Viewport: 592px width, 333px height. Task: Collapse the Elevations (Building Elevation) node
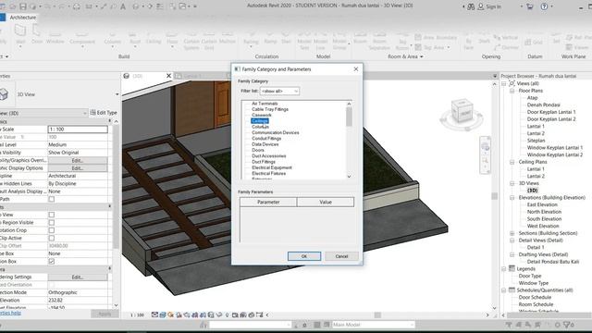[x=512, y=197]
